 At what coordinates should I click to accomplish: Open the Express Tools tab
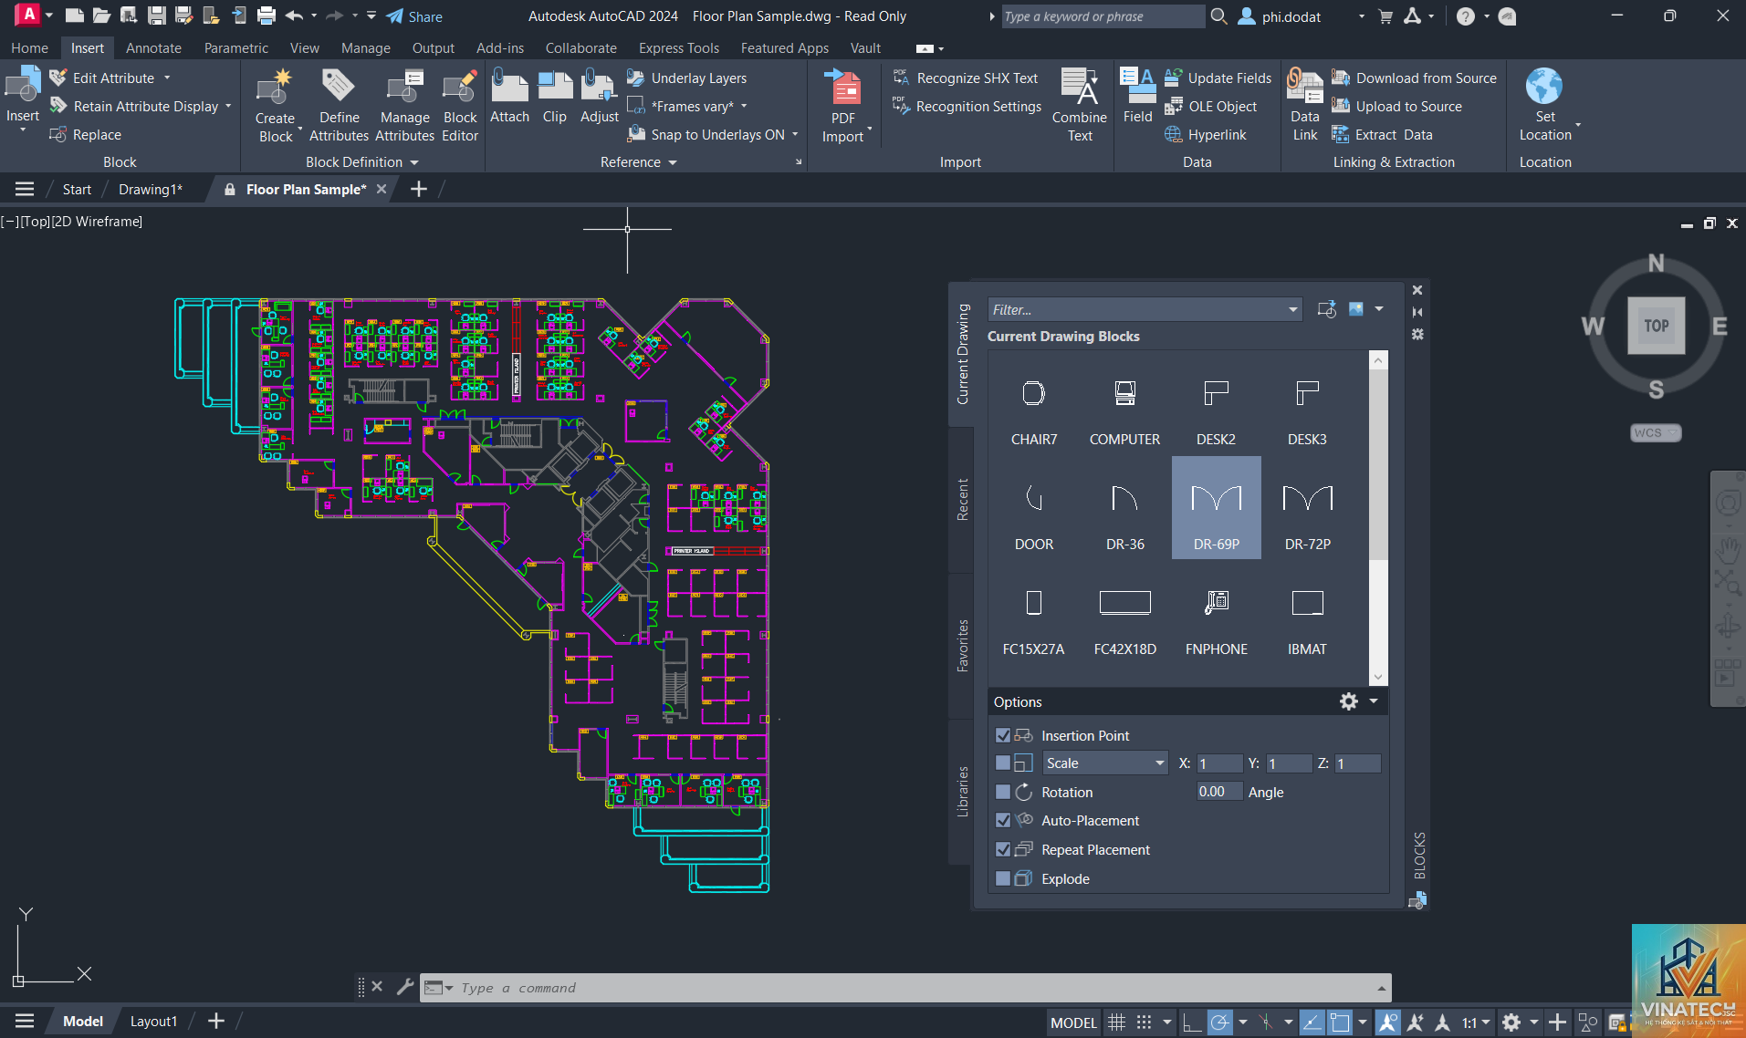pos(678,48)
